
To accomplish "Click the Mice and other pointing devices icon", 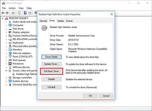I will pyautogui.click(x=10, y=46).
